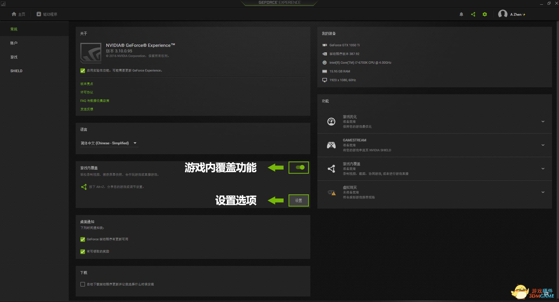The height and width of the screenshot is (302, 559).
Task: Click the NVIDIA icon beside driver version 387.92
Action: click(x=325, y=54)
